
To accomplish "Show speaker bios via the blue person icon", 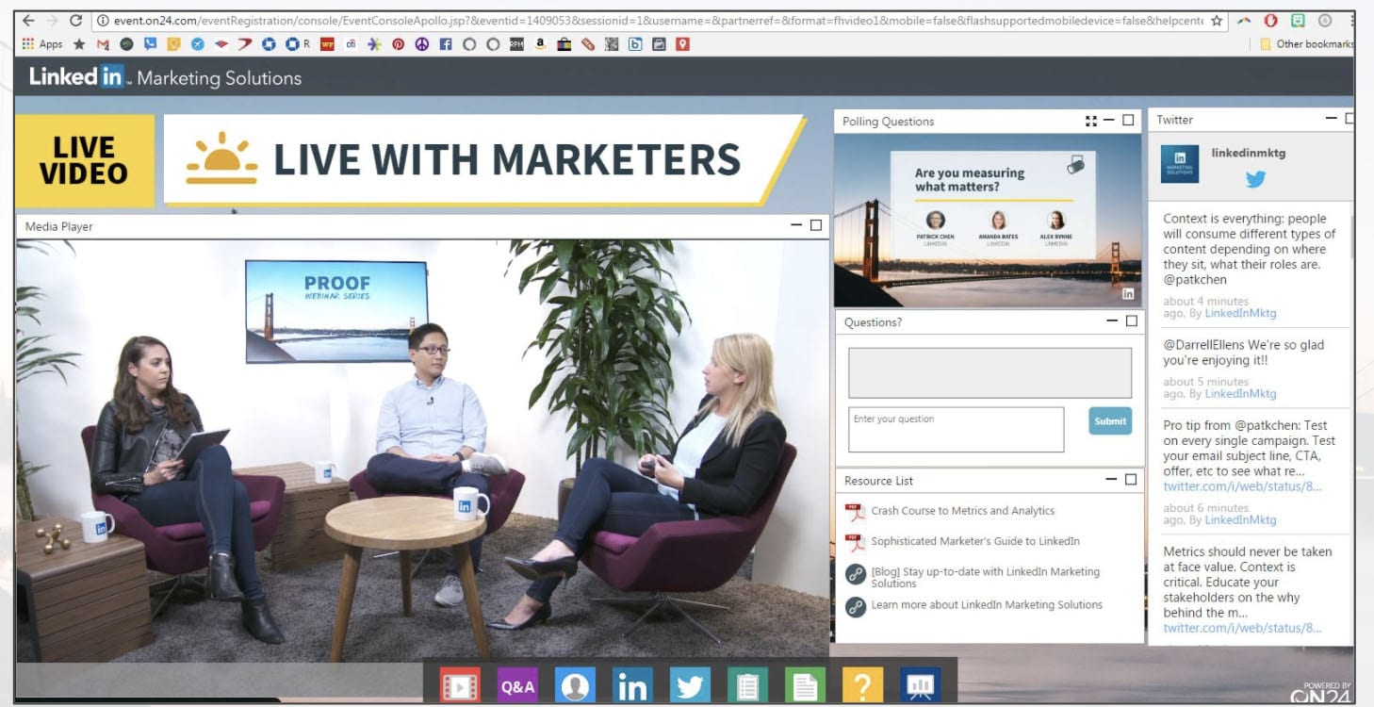I will (575, 685).
